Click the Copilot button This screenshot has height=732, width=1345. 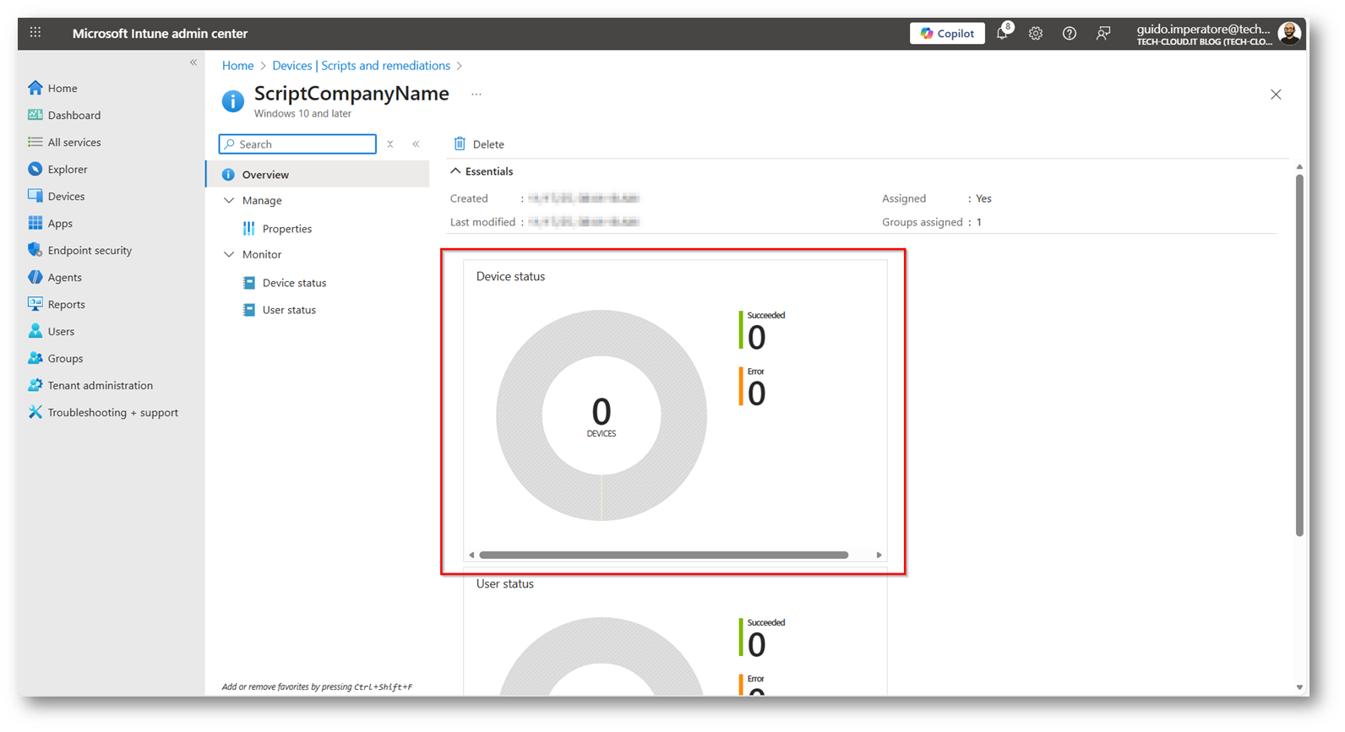(947, 34)
